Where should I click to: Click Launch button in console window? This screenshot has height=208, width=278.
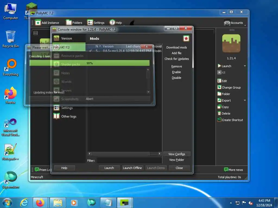tap(109, 168)
